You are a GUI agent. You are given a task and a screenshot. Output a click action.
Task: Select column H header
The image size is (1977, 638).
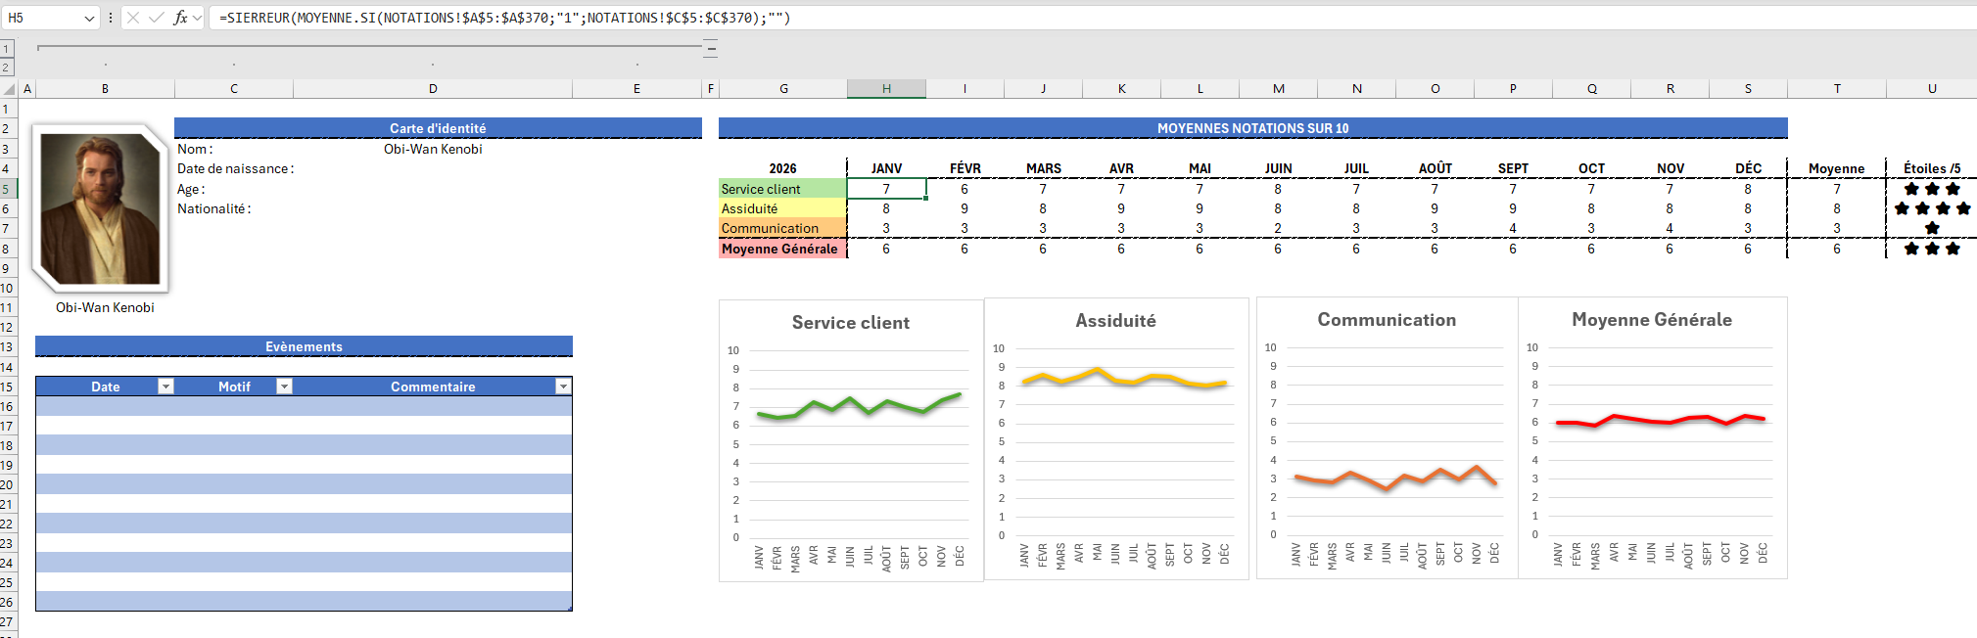886,89
